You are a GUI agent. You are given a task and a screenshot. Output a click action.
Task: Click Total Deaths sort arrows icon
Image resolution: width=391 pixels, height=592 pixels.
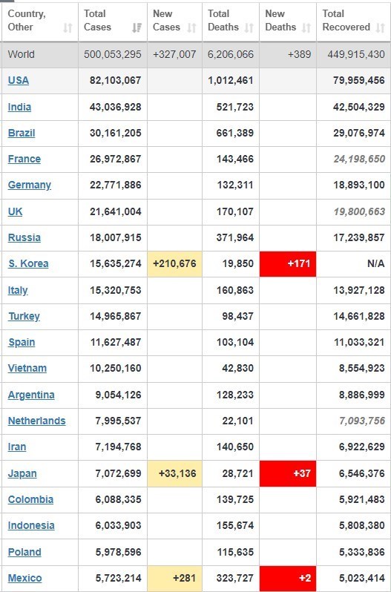pyautogui.click(x=249, y=28)
